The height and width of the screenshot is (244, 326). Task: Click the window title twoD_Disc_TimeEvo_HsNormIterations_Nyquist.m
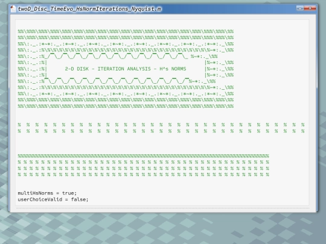[x=89, y=9]
